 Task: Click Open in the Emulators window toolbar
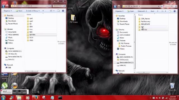click(19, 11)
